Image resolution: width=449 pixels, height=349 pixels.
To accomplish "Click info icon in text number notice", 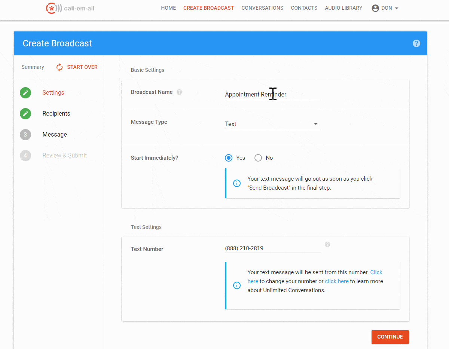I will 237,285.
